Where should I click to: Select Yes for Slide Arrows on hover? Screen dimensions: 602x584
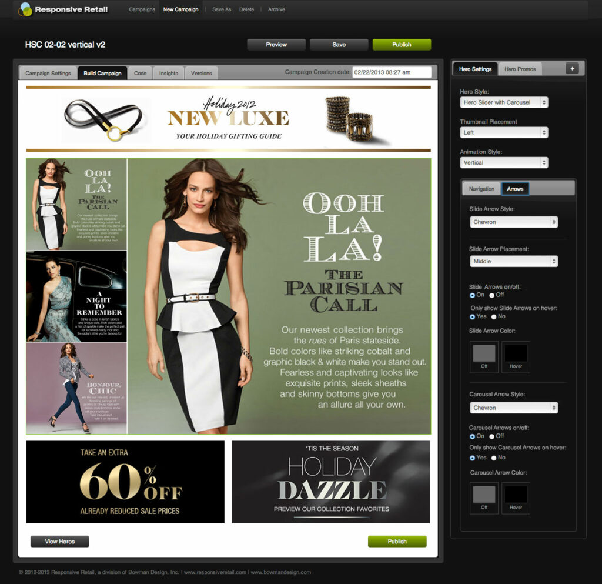tap(472, 317)
